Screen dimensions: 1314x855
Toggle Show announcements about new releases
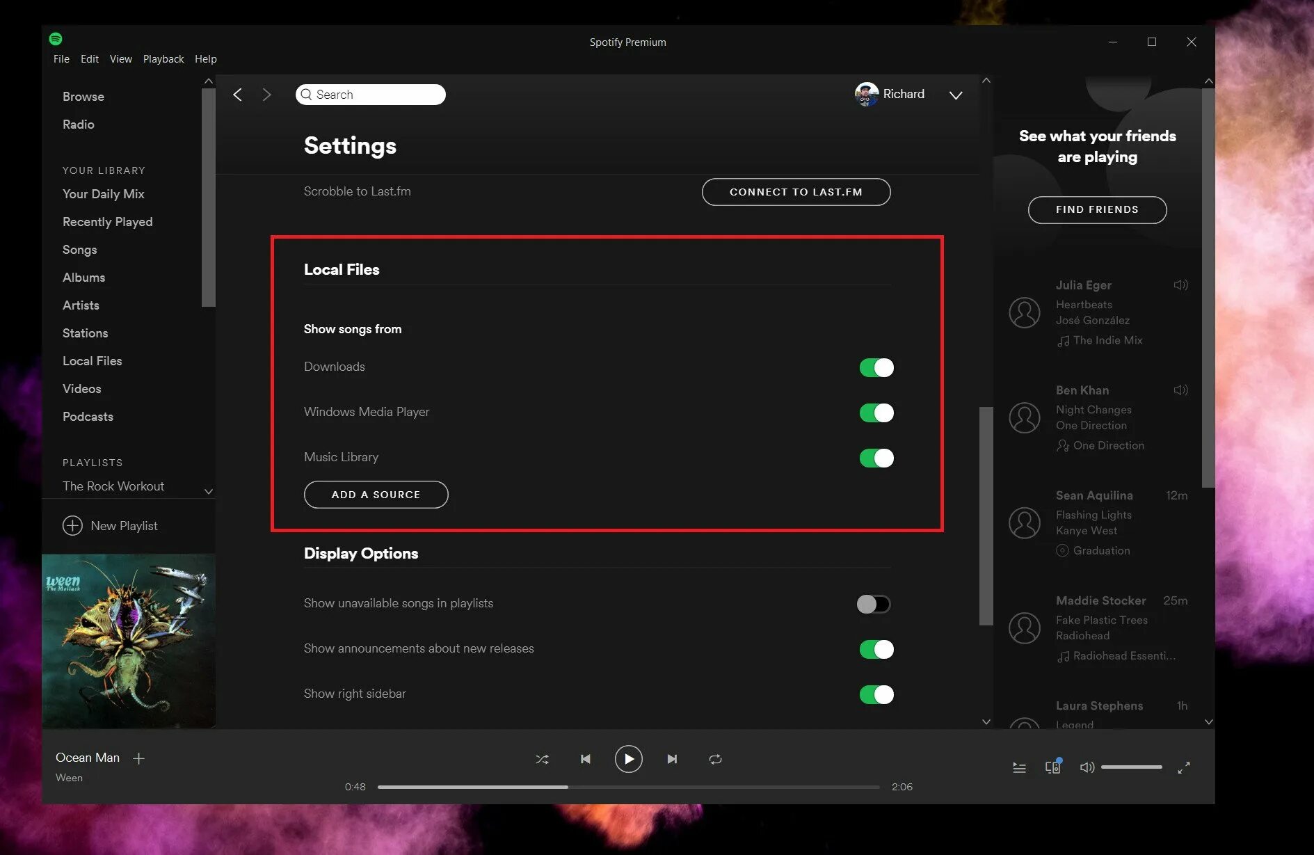click(876, 649)
